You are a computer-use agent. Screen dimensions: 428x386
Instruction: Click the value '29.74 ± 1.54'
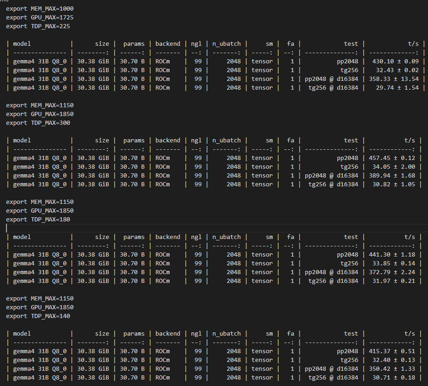pyautogui.click(x=397, y=88)
